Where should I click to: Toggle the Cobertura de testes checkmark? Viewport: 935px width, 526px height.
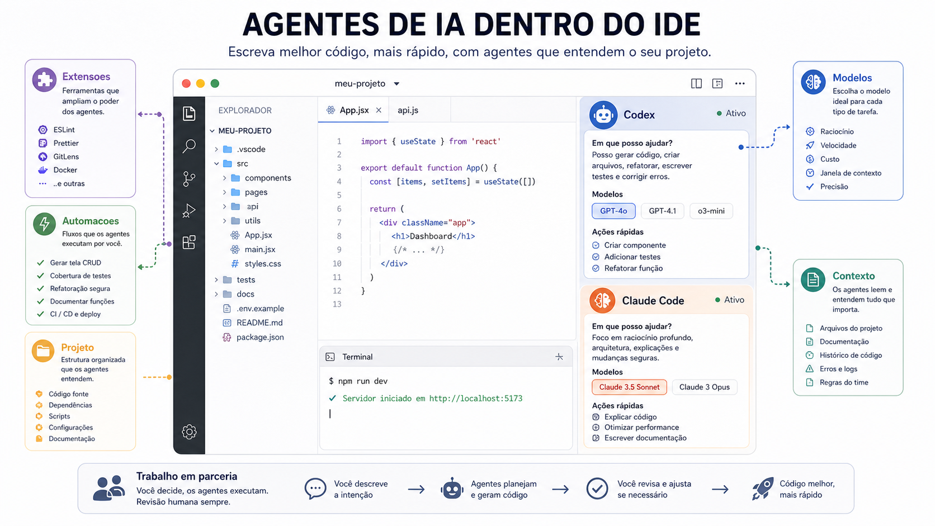[x=40, y=276]
